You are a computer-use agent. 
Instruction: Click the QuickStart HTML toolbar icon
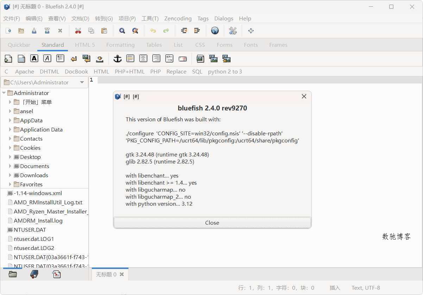pos(8,59)
